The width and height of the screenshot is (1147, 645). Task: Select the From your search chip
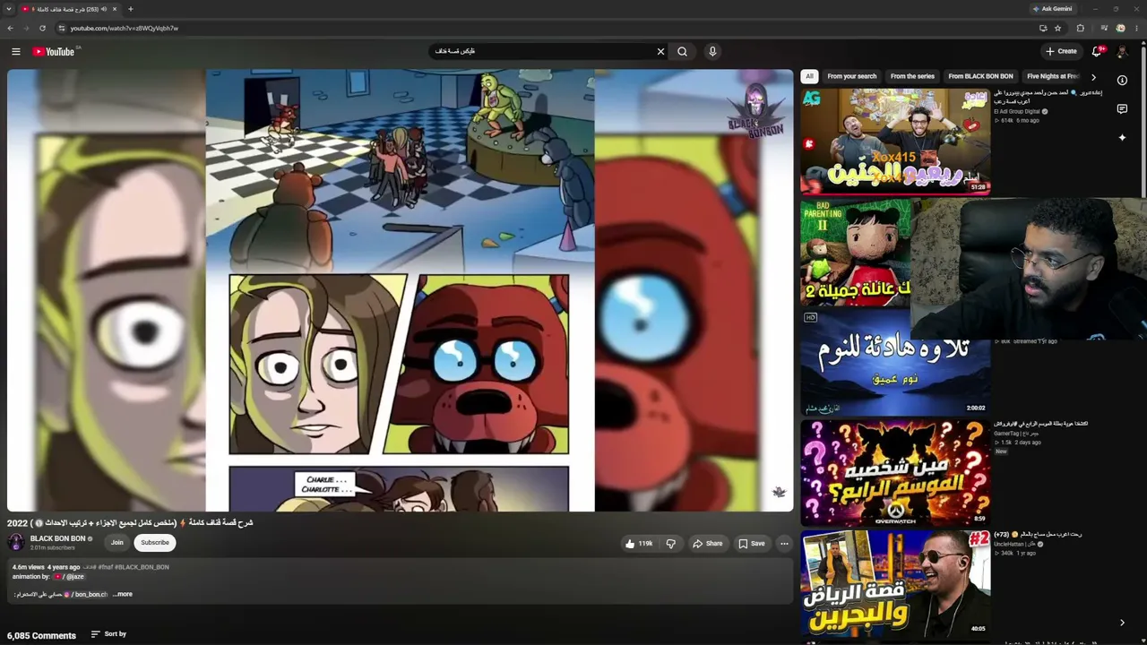click(x=852, y=76)
